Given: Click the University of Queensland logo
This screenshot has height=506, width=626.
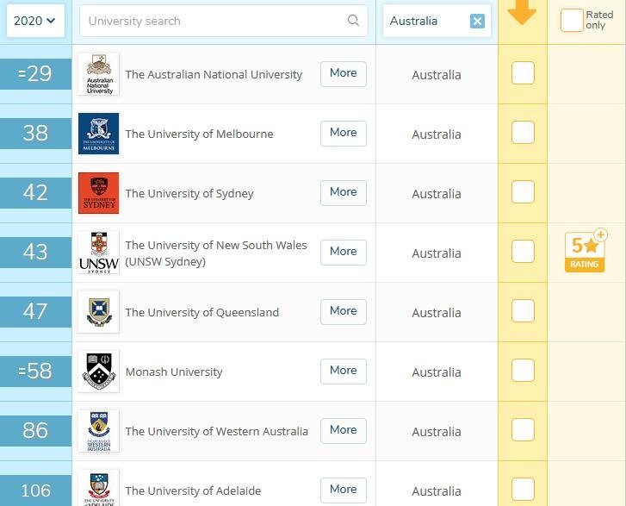Looking at the screenshot, I should [98, 312].
